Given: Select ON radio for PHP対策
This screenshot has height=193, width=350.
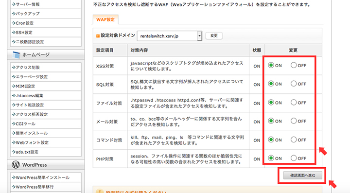Looking at the screenshot, I should coord(271,158).
